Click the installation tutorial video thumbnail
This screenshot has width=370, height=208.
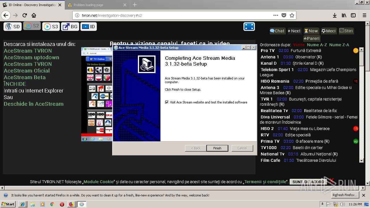(x=97, y=94)
